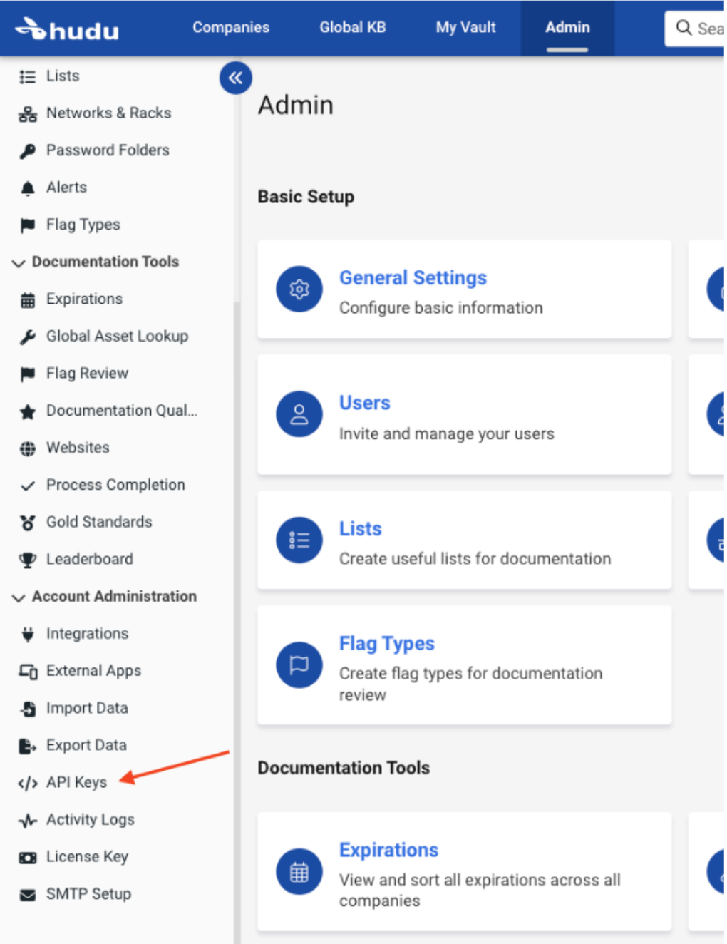
Task: Click the Users circle icon on the Users card
Action: [x=299, y=414]
